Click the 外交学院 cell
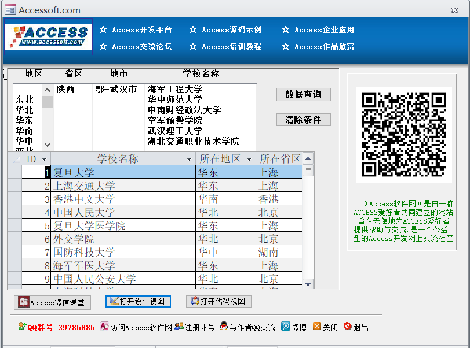The image size is (470, 348). 123,239
